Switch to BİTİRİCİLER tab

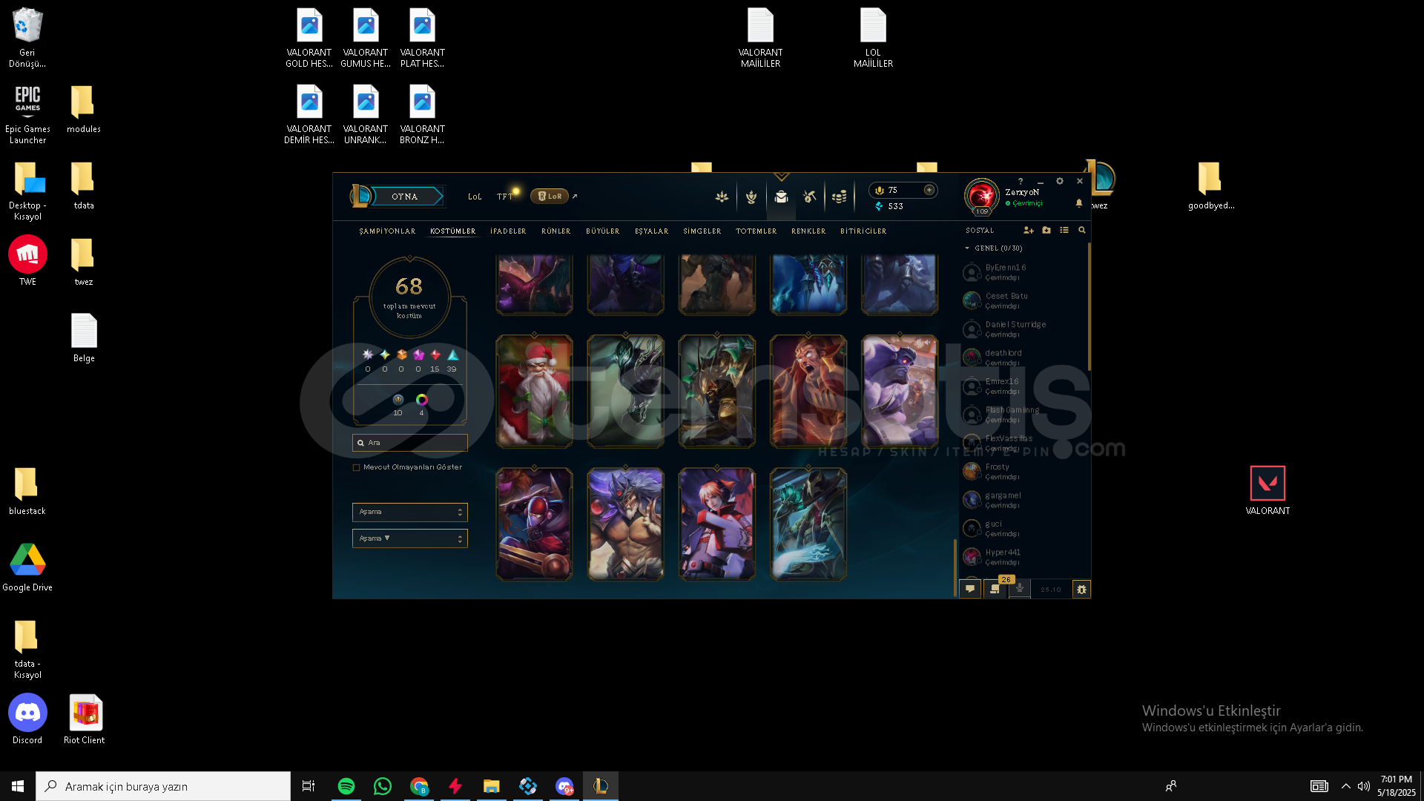point(863,231)
